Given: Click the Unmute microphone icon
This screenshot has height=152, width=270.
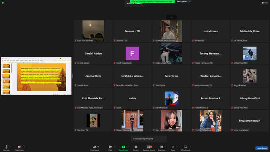Looking at the screenshot, I should tap(6, 147).
